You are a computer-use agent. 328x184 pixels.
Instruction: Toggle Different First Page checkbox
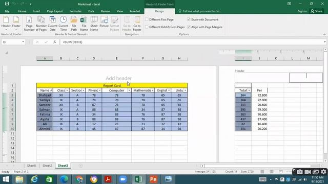(147, 19)
